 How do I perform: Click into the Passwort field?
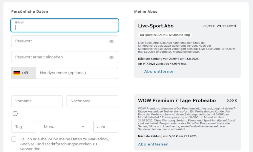pyautogui.click(x=65, y=41)
